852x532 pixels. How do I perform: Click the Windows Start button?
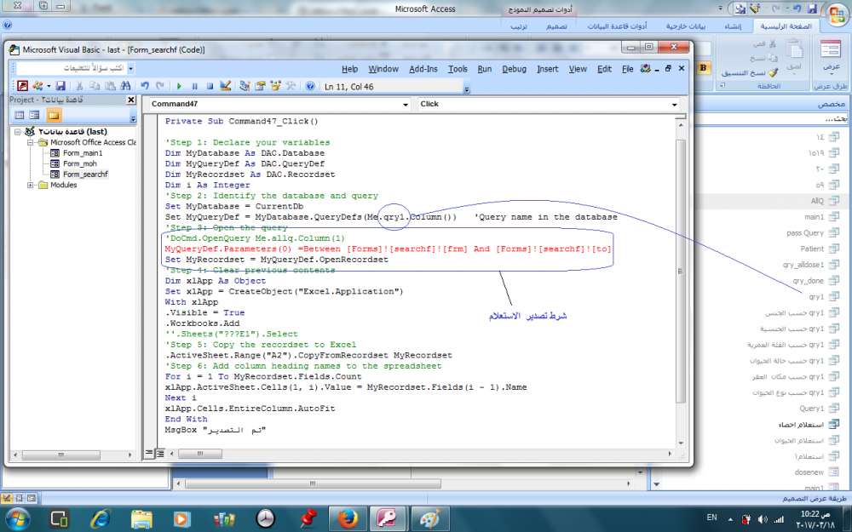tap(18, 518)
